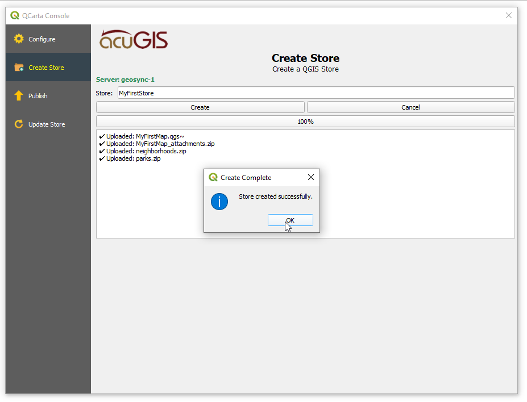Screen dimensions: 527x402
Task: Open the Configure section label
Action: 42,39
